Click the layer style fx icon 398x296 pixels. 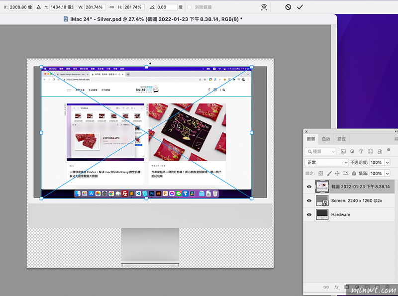337,287
